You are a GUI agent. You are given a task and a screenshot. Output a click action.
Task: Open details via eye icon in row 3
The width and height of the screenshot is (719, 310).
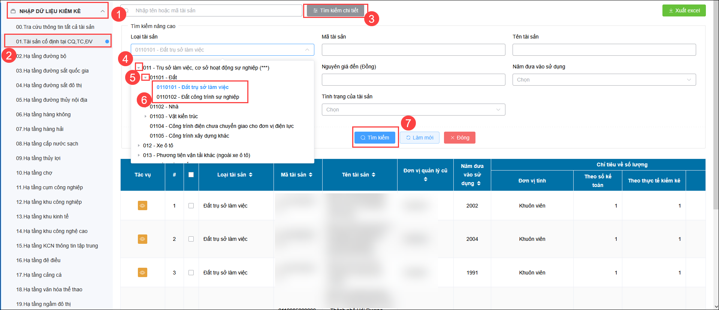click(x=142, y=273)
